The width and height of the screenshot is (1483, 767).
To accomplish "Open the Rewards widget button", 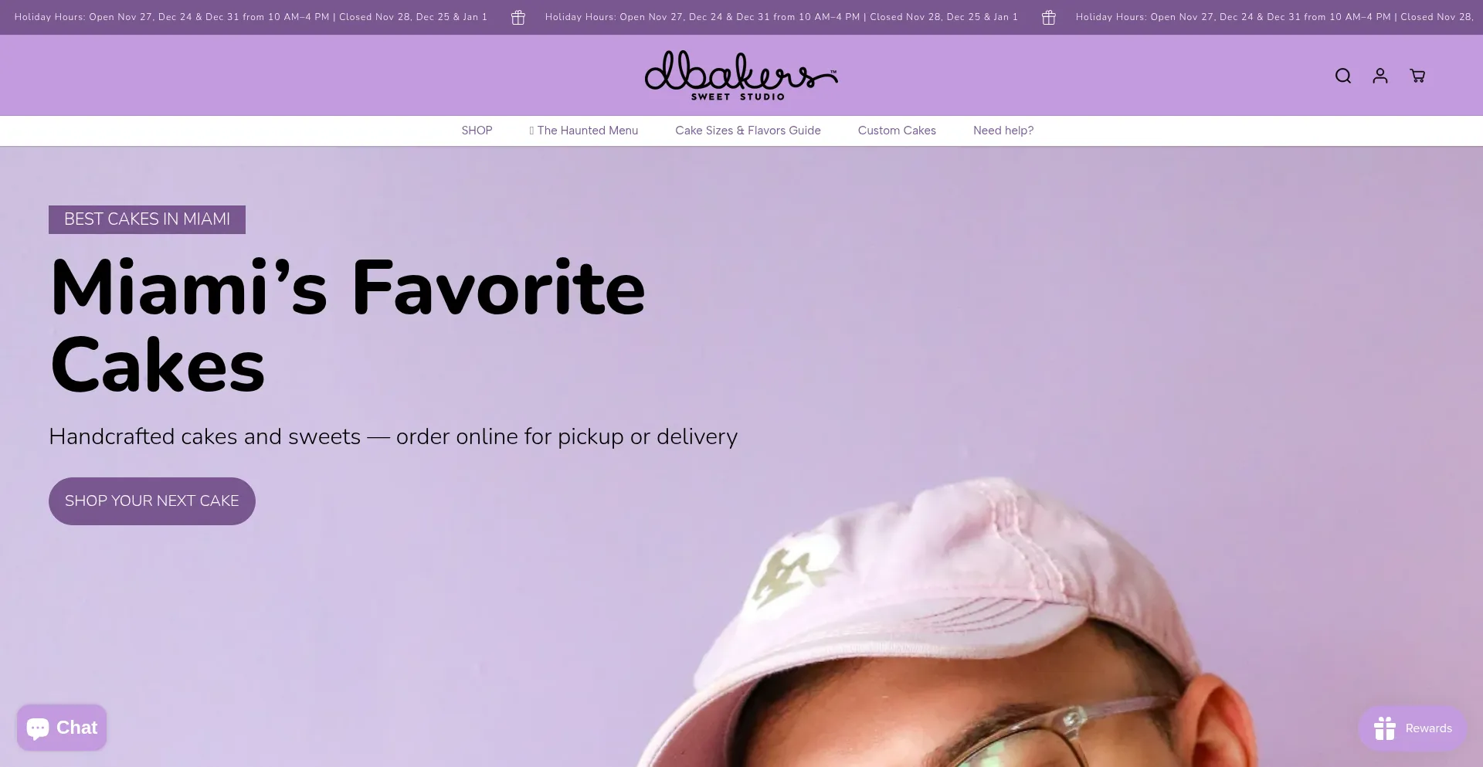I will [1413, 728].
